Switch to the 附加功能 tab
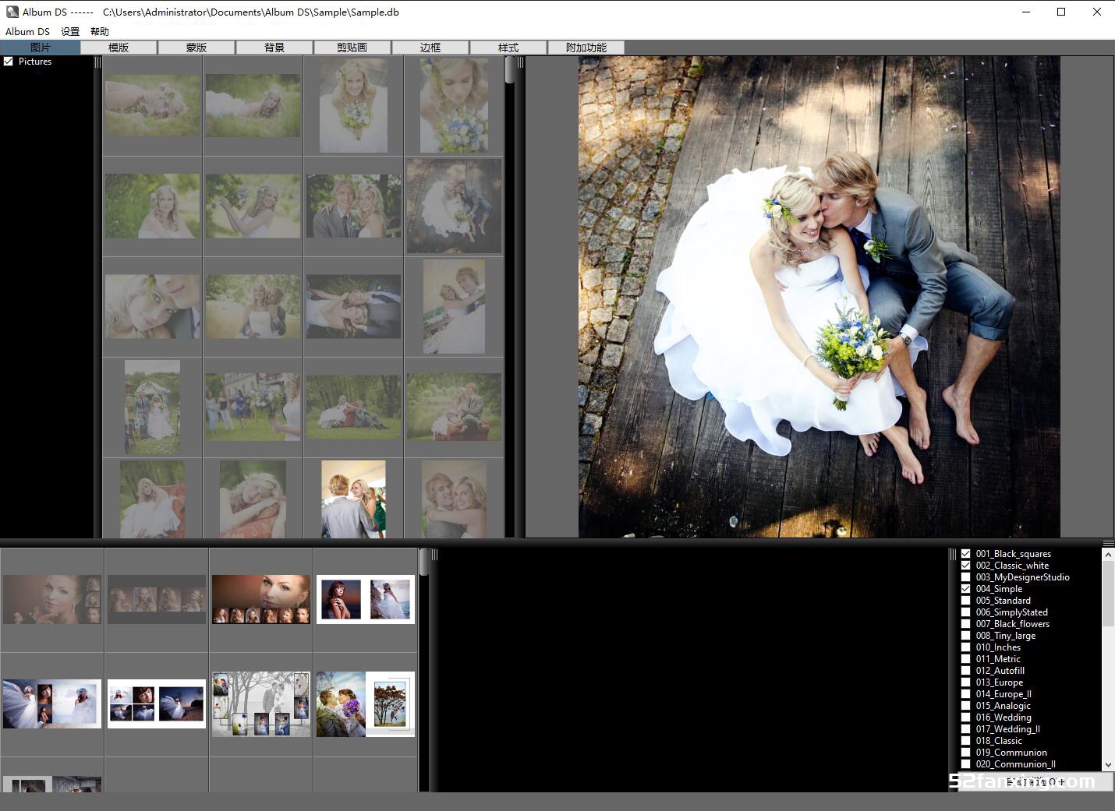Screen dimensions: 1115x811 coord(586,48)
